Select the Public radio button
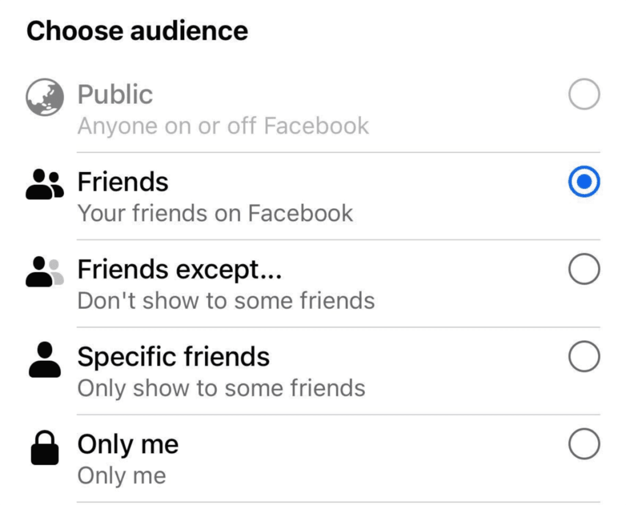Image resolution: width=626 pixels, height=505 pixels. click(x=585, y=92)
